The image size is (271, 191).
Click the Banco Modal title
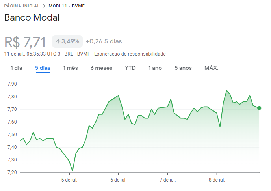coord(32,18)
